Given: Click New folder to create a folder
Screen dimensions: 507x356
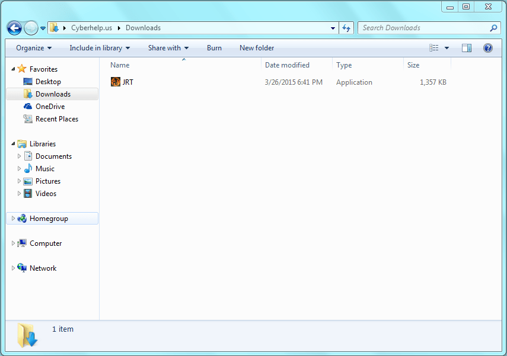Looking at the screenshot, I should click(x=256, y=48).
